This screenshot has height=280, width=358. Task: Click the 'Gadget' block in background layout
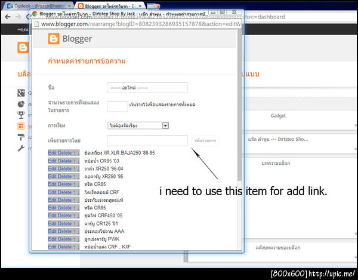point(278,116)
